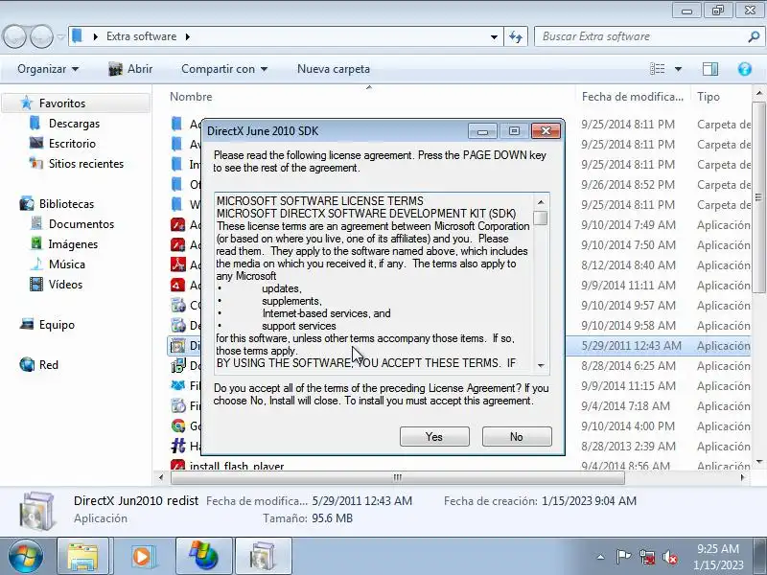Click the search magnifier icon
The width and height of the screenshot is (767, 575).
tap(754, 36)
